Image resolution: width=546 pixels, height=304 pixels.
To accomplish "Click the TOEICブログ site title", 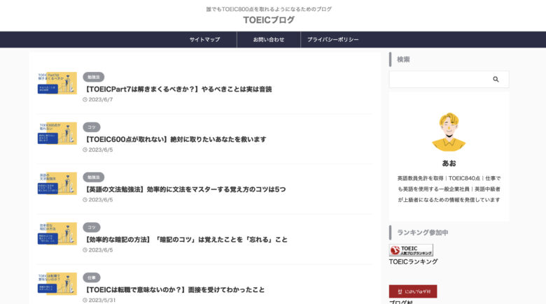I will point(269,20).
